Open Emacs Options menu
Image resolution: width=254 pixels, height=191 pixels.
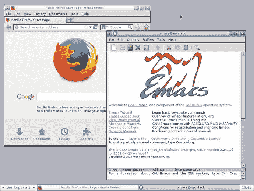click(133, 40)
